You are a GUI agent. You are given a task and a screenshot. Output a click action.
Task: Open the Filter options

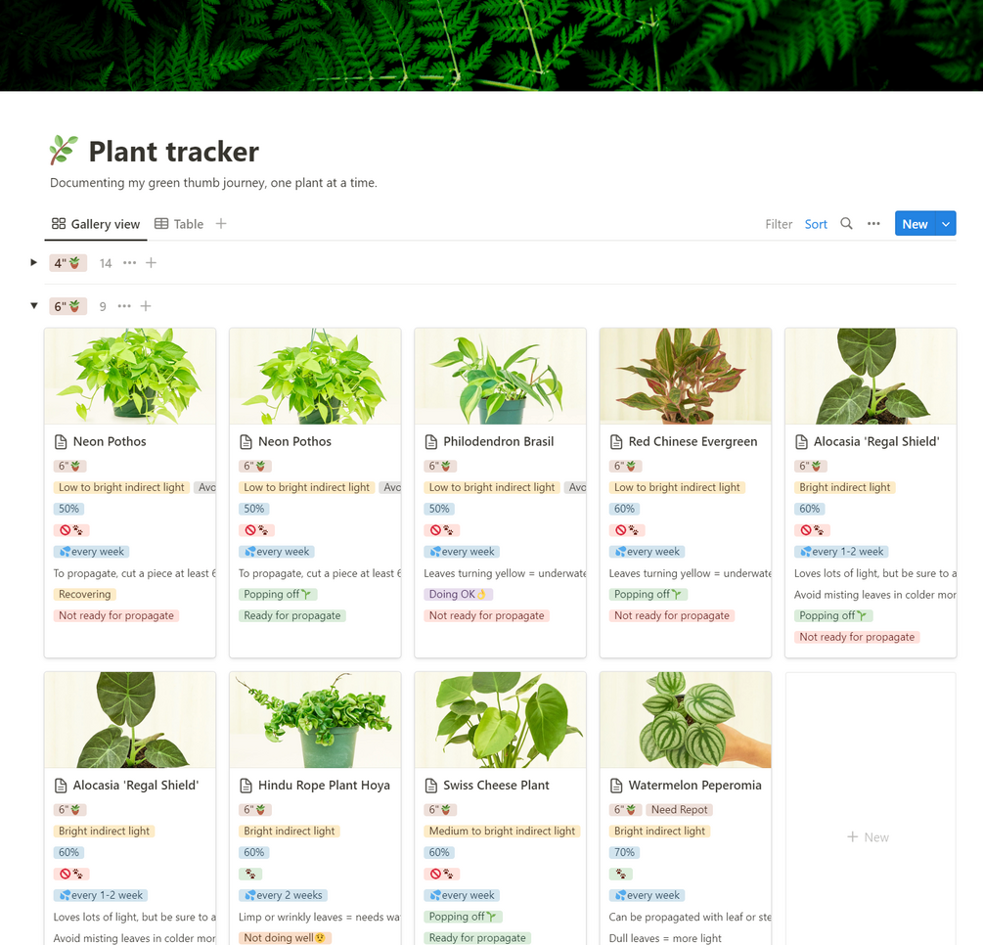pos(779,224)
